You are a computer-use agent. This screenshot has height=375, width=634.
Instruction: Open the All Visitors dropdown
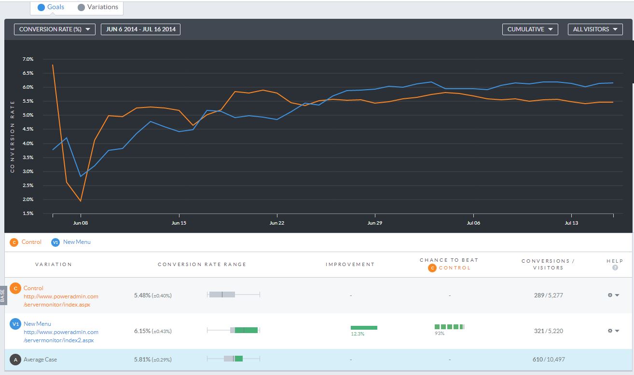(595, 29)
